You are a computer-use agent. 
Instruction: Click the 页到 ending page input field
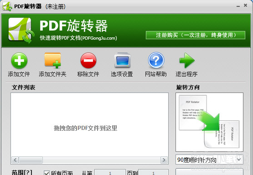pyautogui.click(x=153, y=172)
